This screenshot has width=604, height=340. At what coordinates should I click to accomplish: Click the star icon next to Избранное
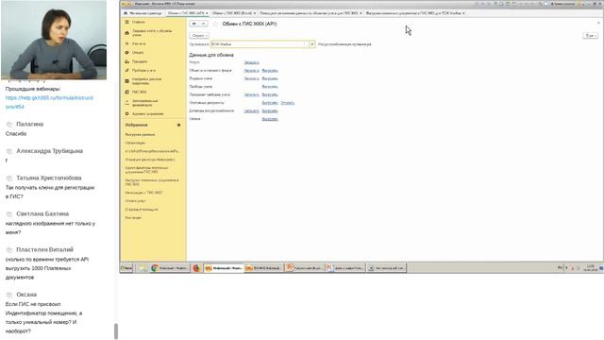pyautogui.click(x=178, y=125)
